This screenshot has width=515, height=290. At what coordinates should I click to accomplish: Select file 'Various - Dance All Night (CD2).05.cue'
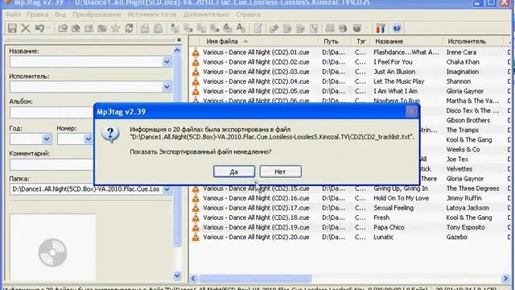(256, 91)
